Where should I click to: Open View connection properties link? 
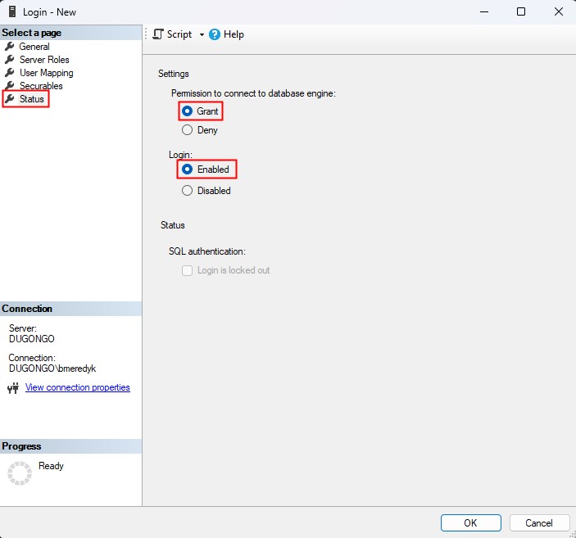click(x=78, y=387)
